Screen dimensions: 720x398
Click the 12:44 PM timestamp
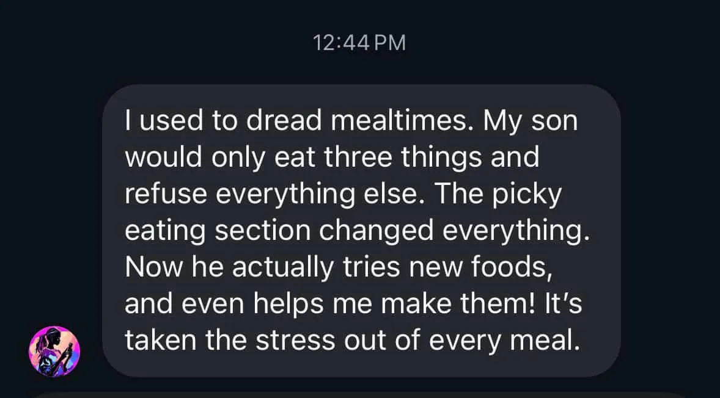click(x=359, y=42)
